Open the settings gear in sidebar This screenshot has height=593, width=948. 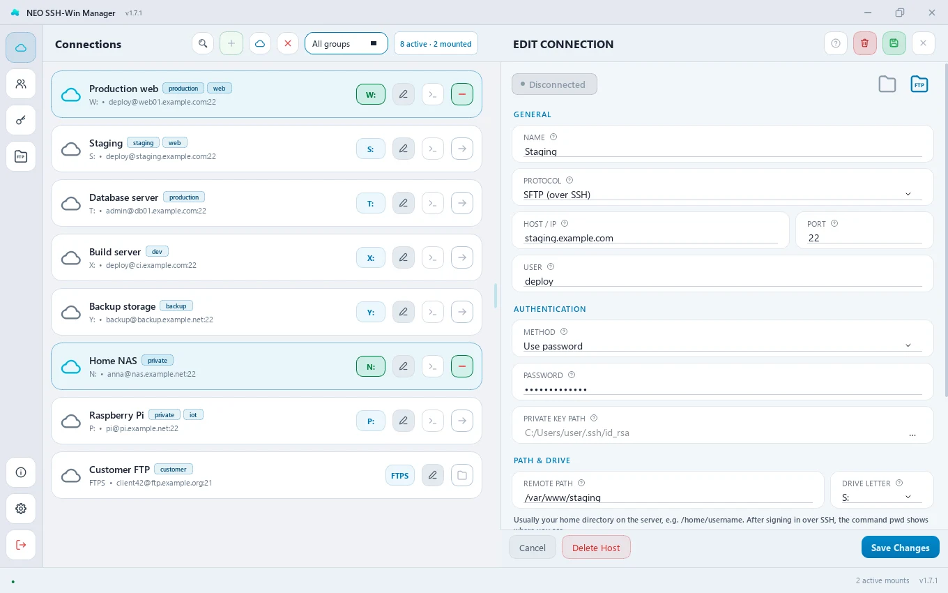[21, 509]
